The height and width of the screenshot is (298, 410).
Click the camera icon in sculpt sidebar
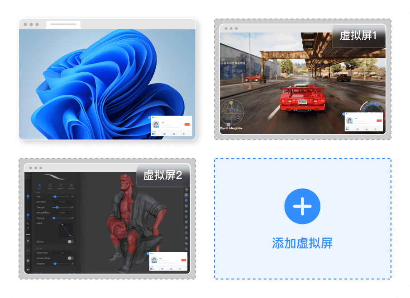28,270
